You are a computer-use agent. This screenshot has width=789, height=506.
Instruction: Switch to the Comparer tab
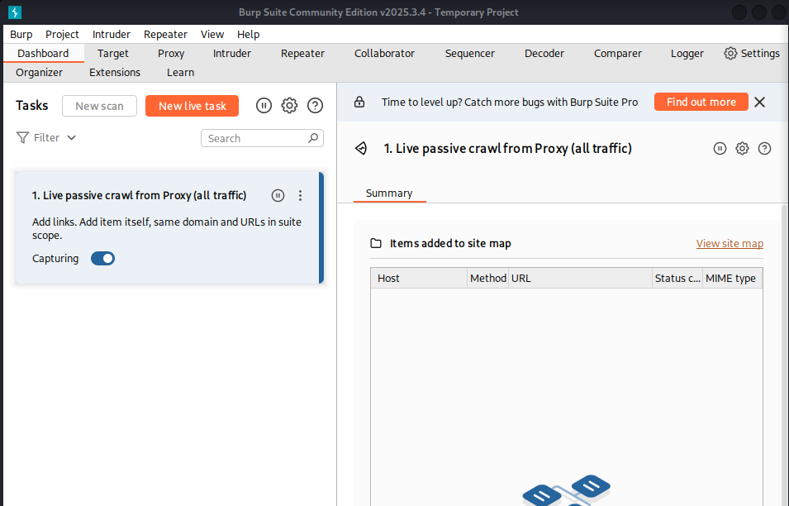tap(618, 54)
